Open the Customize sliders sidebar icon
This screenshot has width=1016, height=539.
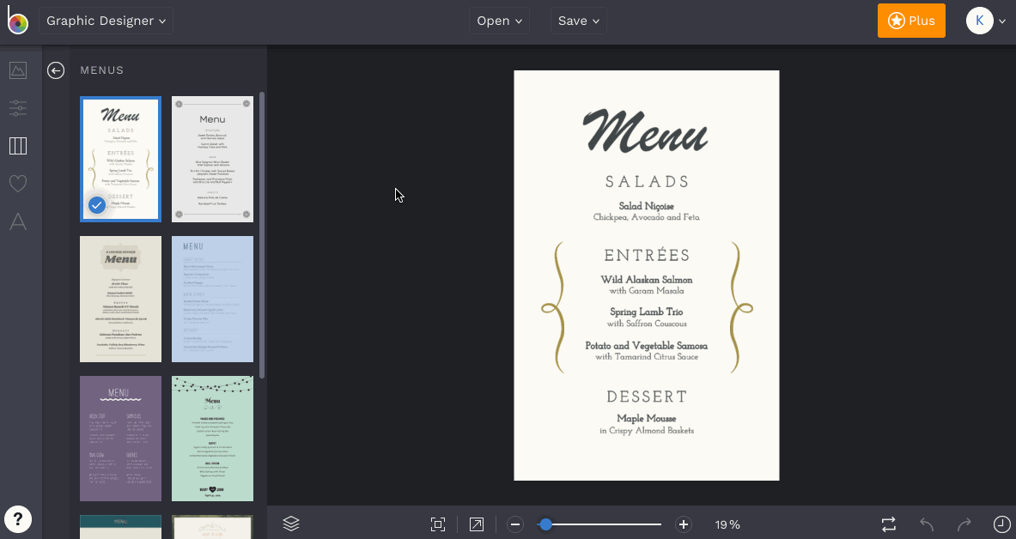pyautogui.click(x=18, y=108)
